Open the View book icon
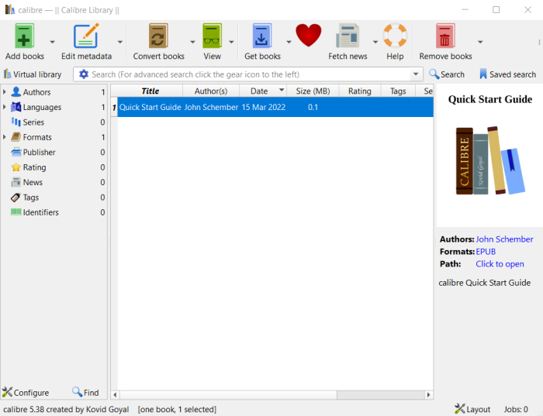The image size is (543, 416). [x=212, y=36]
